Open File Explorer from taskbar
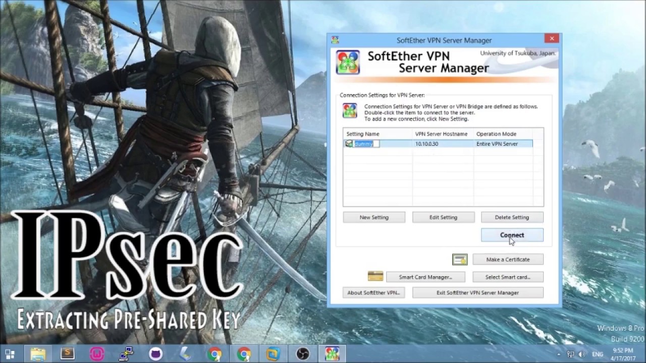646x363 pixels. click(x=38, y=354)
